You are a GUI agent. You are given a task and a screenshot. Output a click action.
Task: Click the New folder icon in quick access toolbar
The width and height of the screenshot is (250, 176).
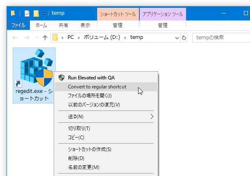point(36,14)
